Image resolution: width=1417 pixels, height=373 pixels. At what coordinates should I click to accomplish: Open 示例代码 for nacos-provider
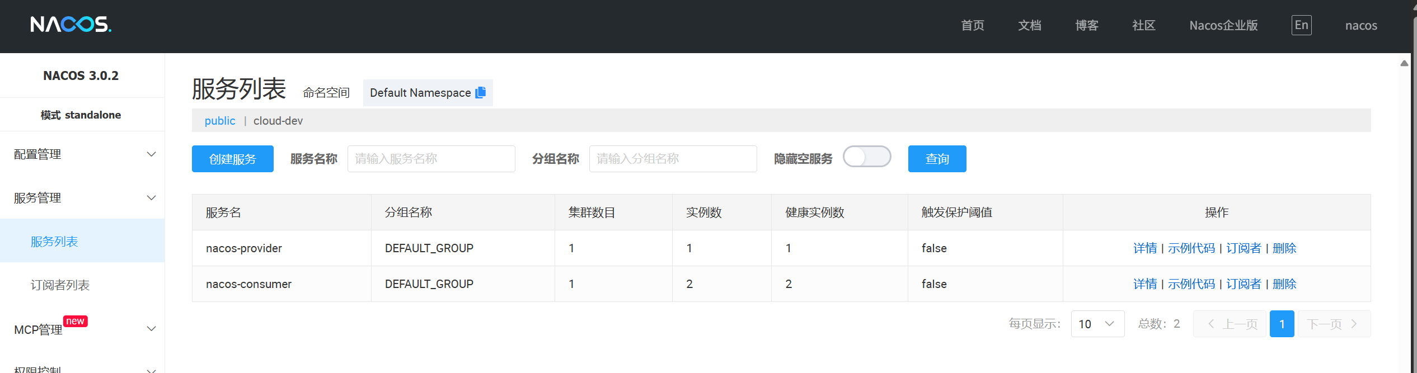(1191, 248)
